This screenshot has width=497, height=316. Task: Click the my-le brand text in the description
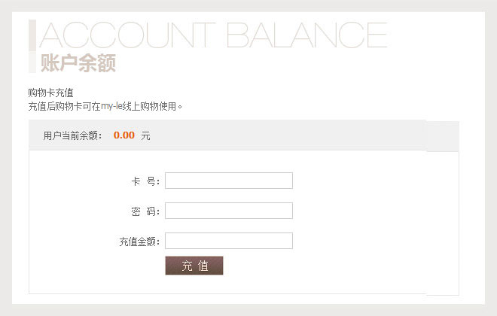(111, 106)
